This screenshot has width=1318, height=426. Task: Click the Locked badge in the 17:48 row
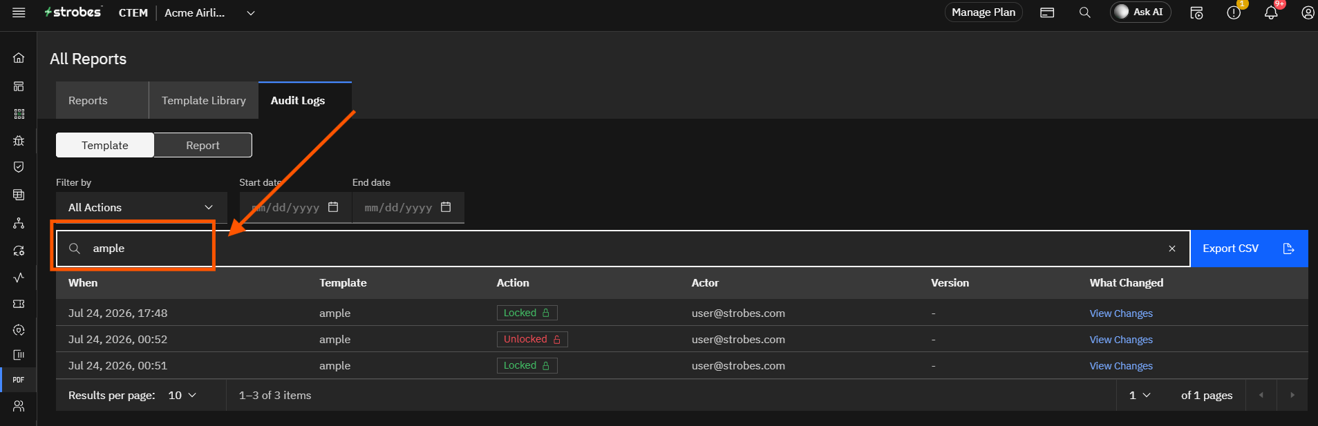[x=527, y=313]
